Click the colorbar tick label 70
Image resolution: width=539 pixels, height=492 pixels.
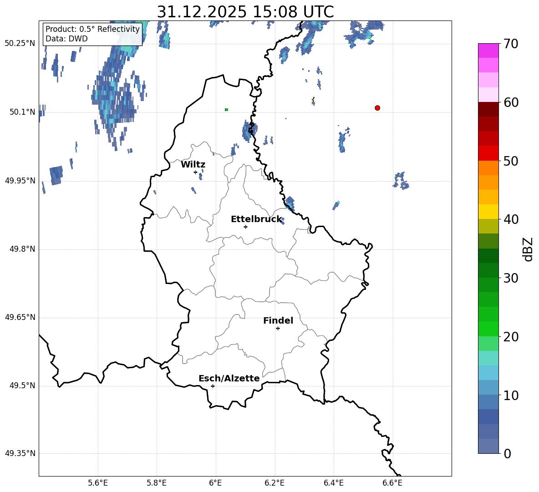(511, 44)
